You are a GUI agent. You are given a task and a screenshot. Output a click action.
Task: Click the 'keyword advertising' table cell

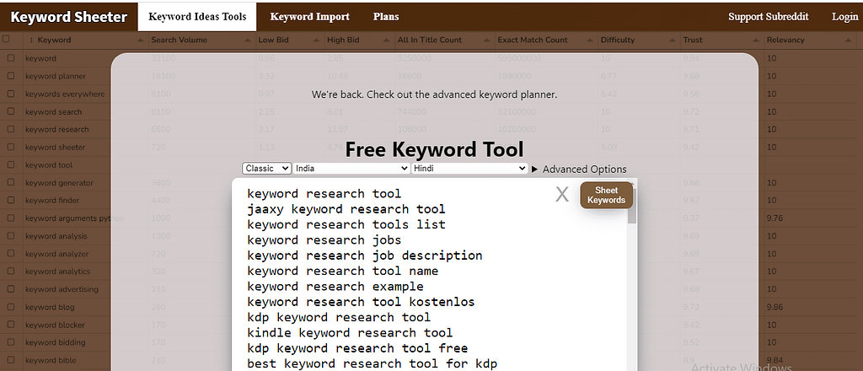pos(62,289)
